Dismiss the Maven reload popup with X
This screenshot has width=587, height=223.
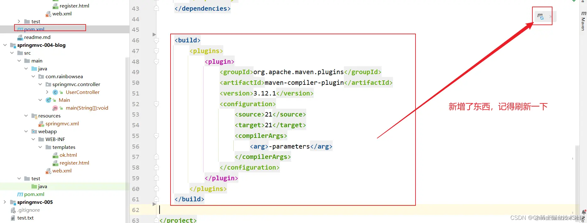(550, 17)
